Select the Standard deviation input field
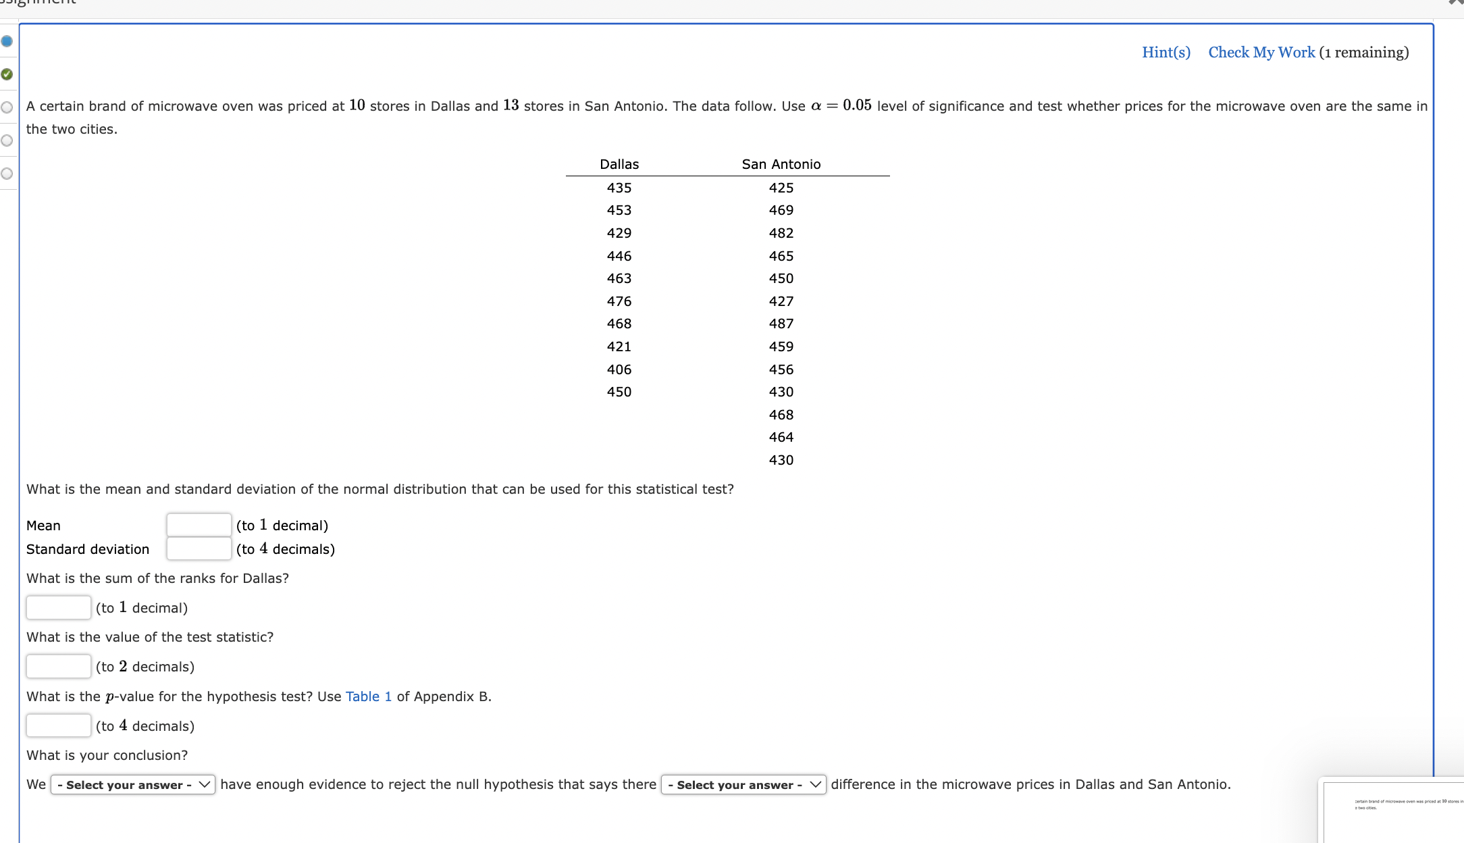The height and width of the screenshot is (843, 1464). 199,548
